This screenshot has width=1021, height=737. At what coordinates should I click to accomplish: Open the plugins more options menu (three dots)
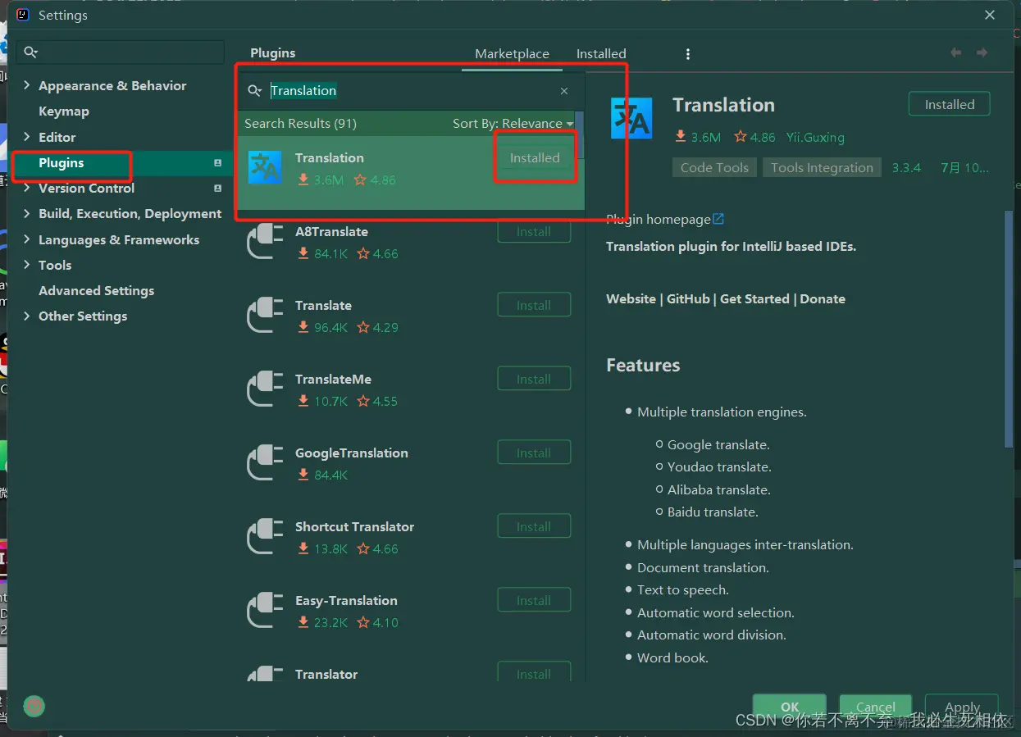[687, 54]
